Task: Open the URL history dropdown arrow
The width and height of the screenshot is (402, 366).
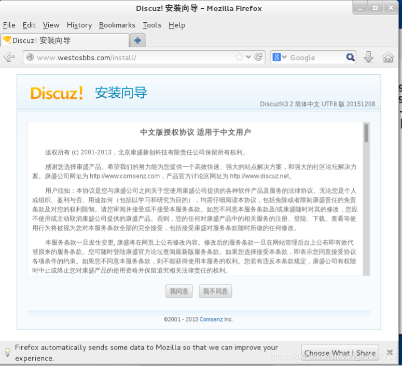Action: (248, 57)
